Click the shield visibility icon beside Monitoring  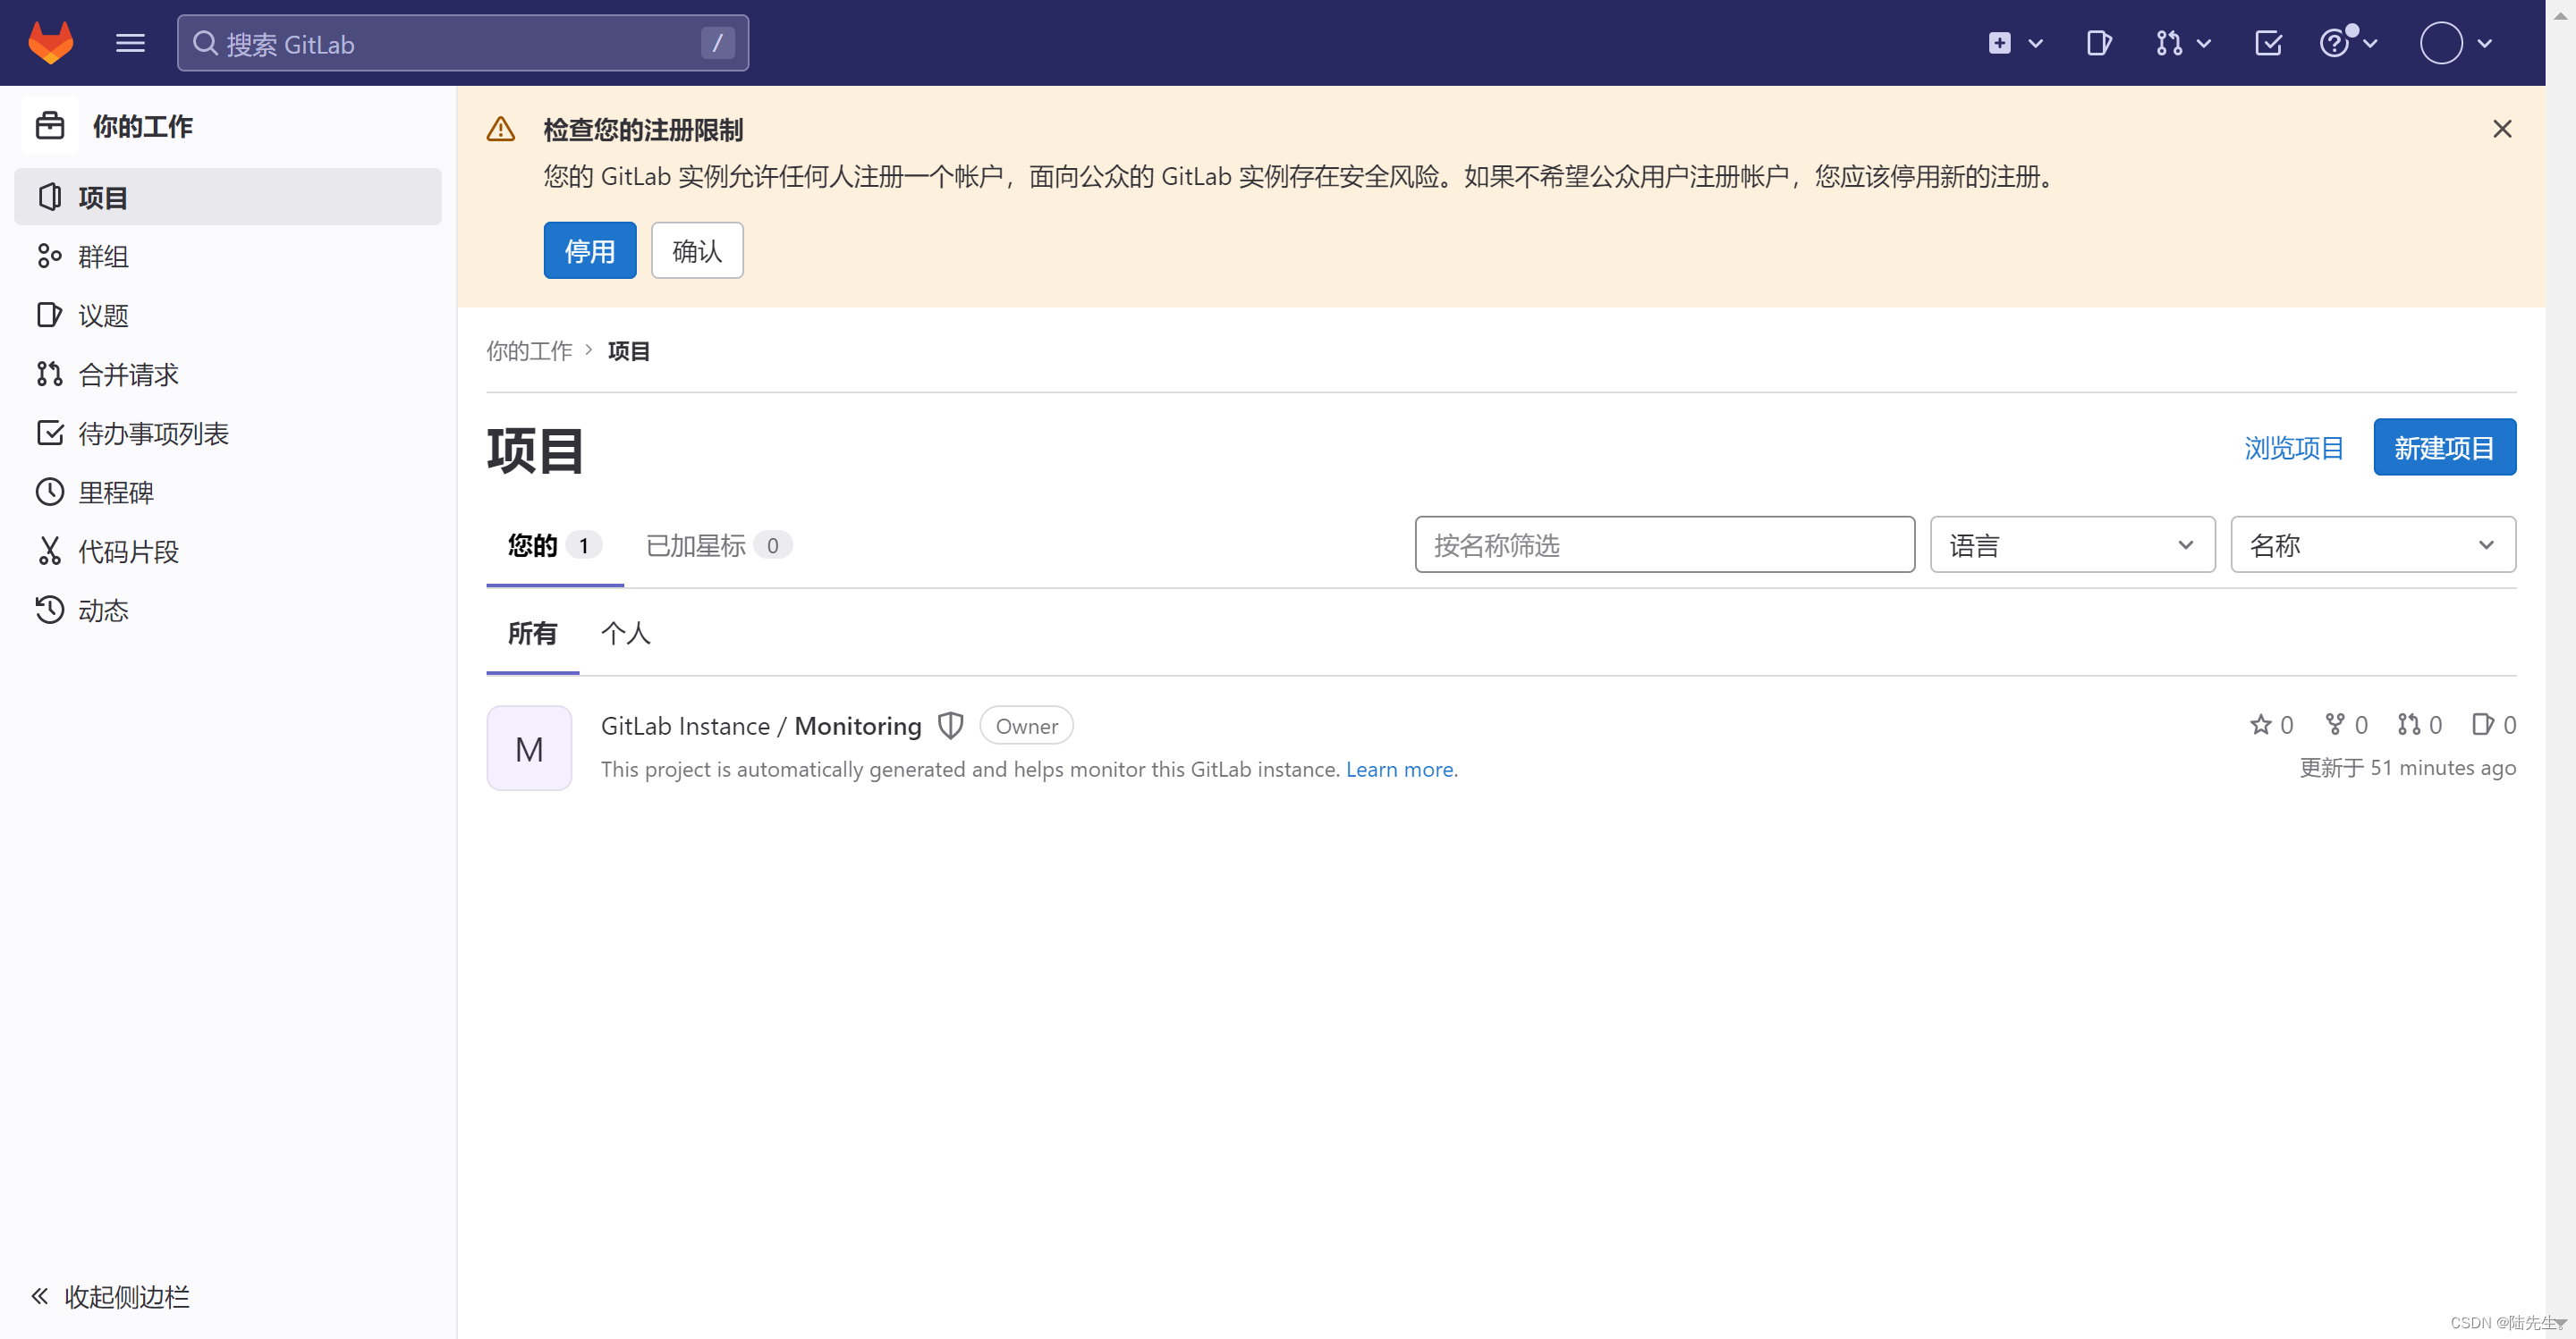click(x=950, y=726)
